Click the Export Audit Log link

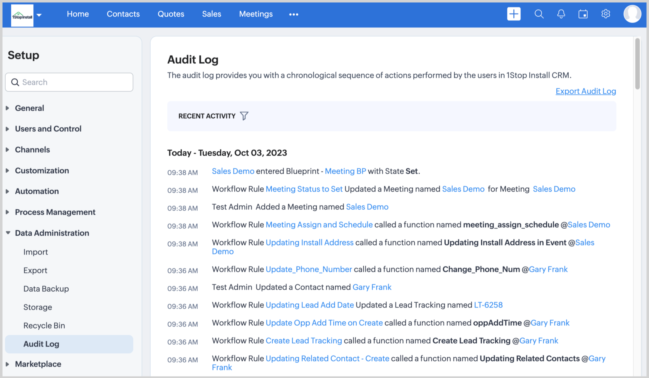click(586, 91)
